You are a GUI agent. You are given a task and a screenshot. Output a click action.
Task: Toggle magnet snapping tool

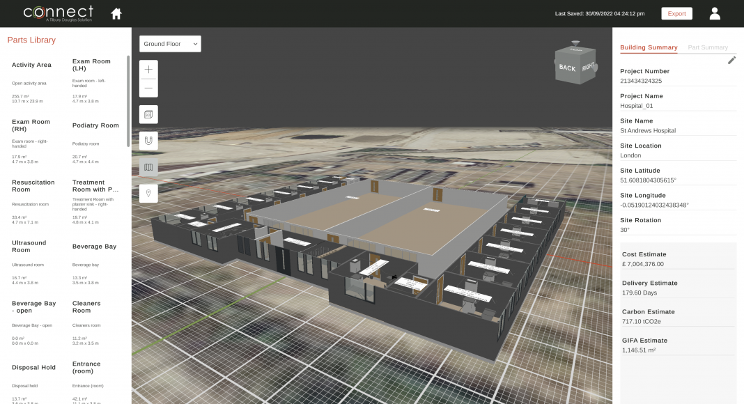[x=148, y=141]
